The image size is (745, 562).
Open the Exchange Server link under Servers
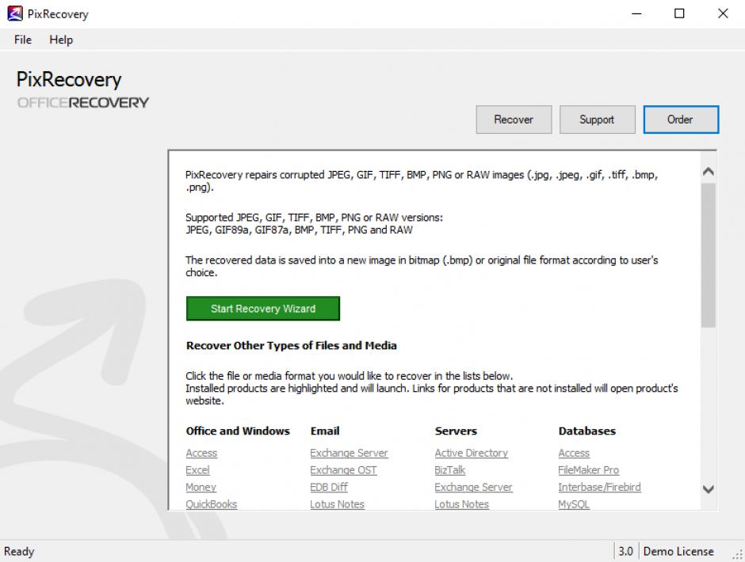point(474,487)
